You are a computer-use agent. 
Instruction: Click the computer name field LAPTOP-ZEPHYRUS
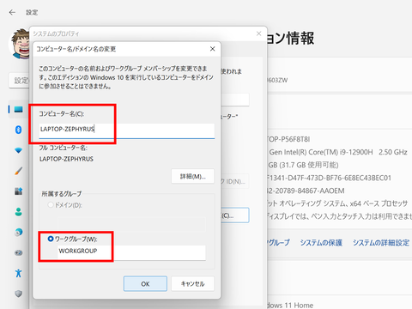(127, 130)
